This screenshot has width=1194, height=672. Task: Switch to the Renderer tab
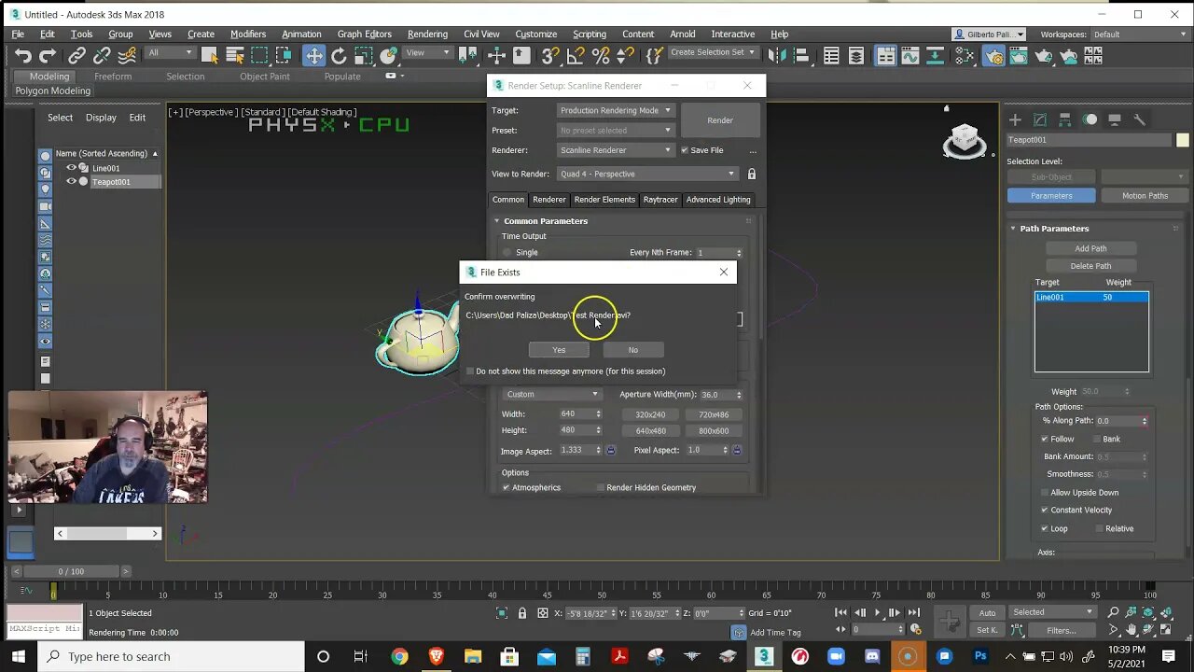click(x=548, y=200)
